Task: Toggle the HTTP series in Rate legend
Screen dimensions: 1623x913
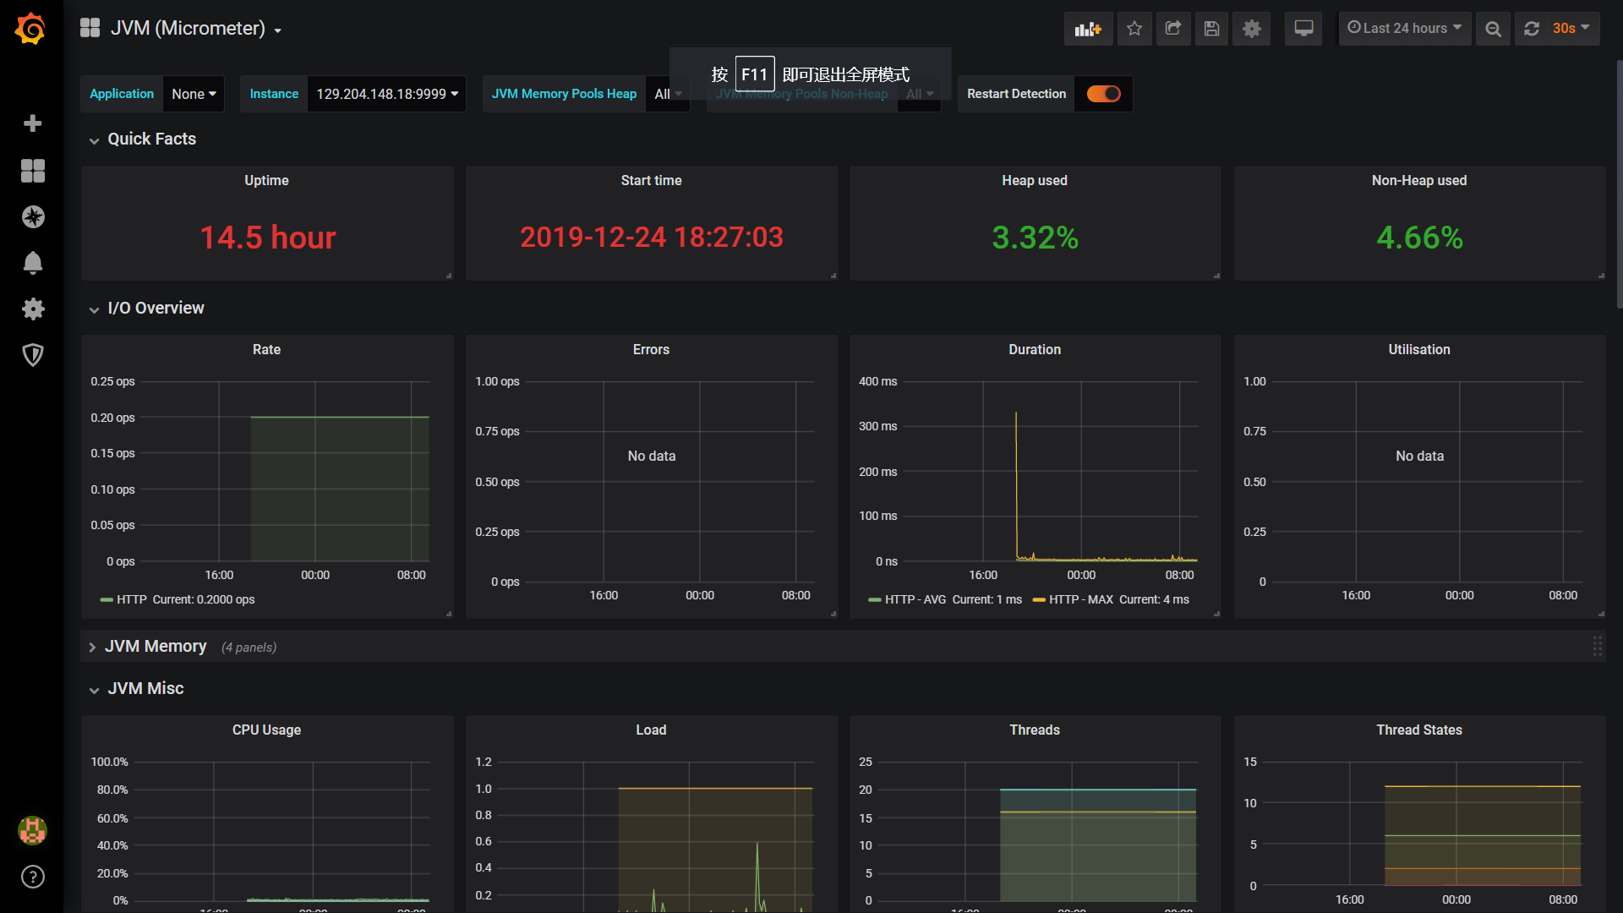Action: click(132, 599)
